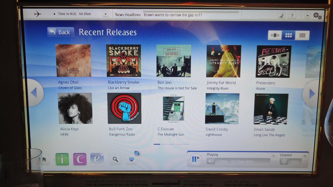The height and width of the screenshot is (187, 333).
Task: Click the 'Dangerous Radio' title
Action: [x=122, y=134]
